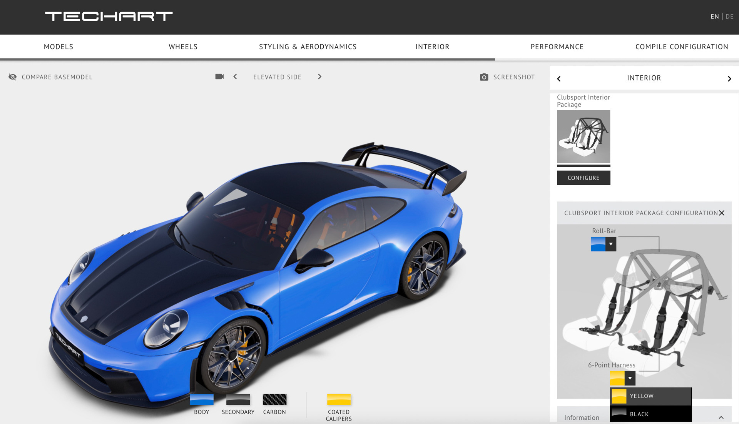
Task: Switch language to DE
Action: pyautogui.click(x=729, y=17)
